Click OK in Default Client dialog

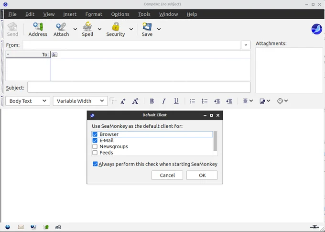click(x=202, y=176)
